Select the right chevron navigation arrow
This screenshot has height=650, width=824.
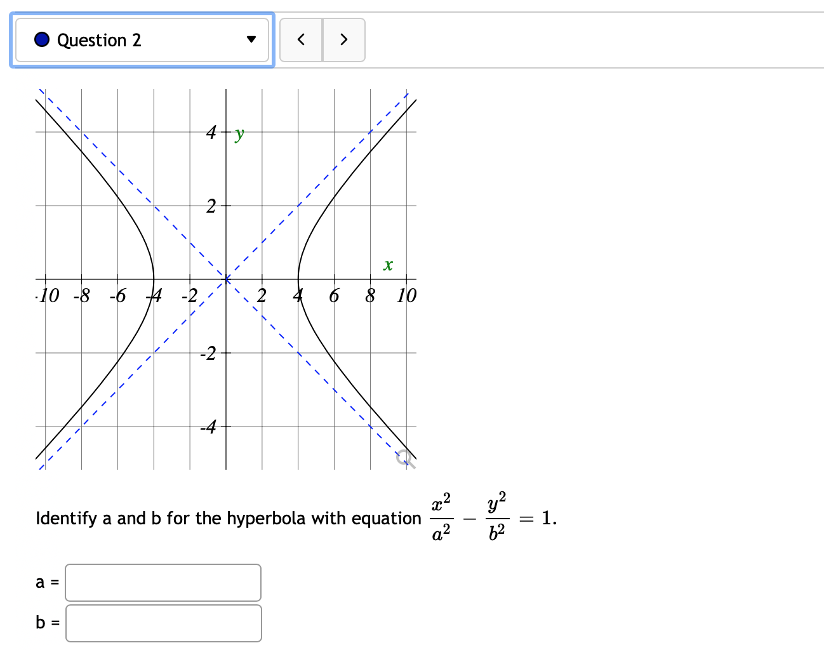(343, 39)
